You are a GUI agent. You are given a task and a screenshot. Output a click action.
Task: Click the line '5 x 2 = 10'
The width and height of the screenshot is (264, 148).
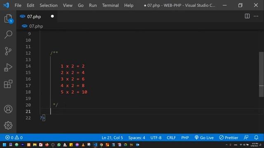[74, 92]
